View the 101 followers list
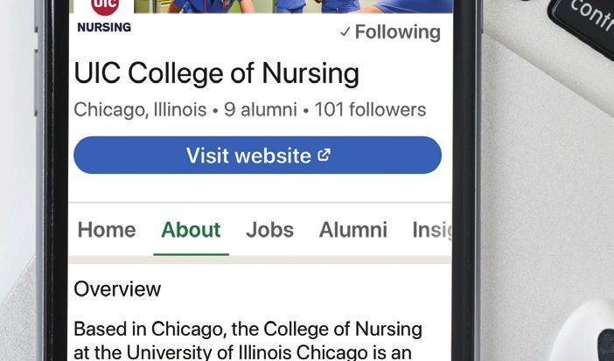The width and height of the screenshot is (614, 361). pos(370,110)
